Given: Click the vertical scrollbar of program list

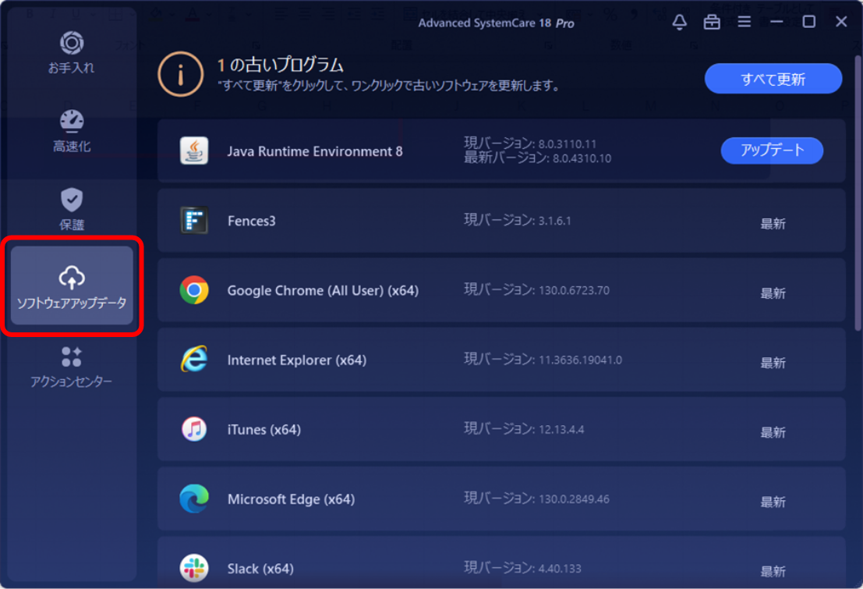Looking at the screenshot, I should coord(858,193).
